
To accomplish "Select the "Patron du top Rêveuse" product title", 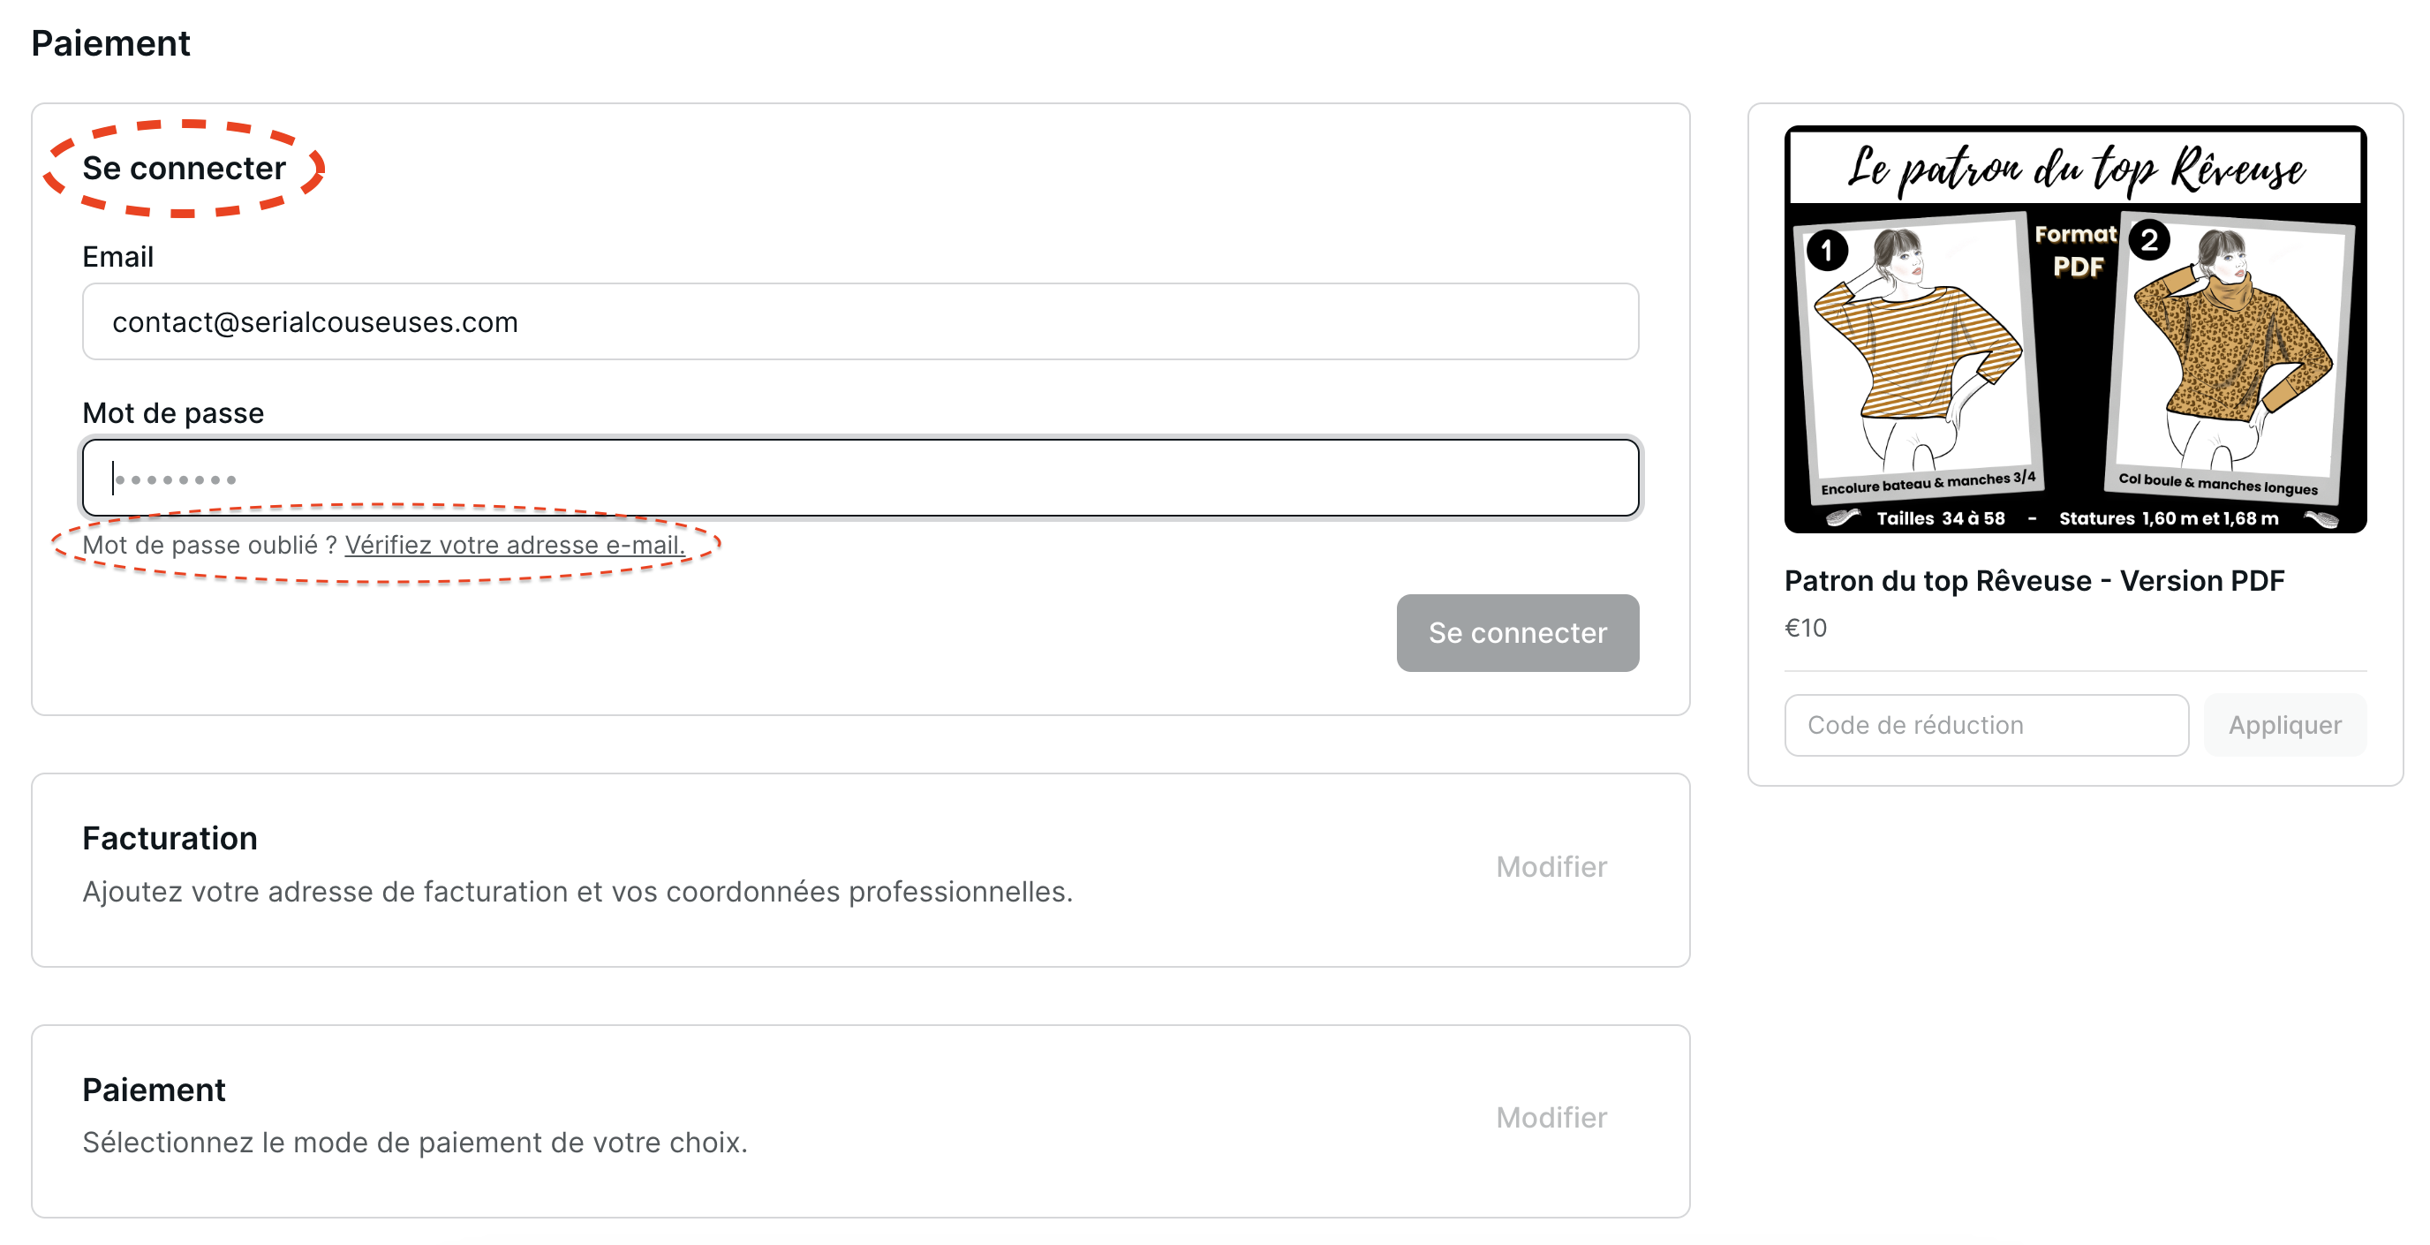I will point(2033,581).
